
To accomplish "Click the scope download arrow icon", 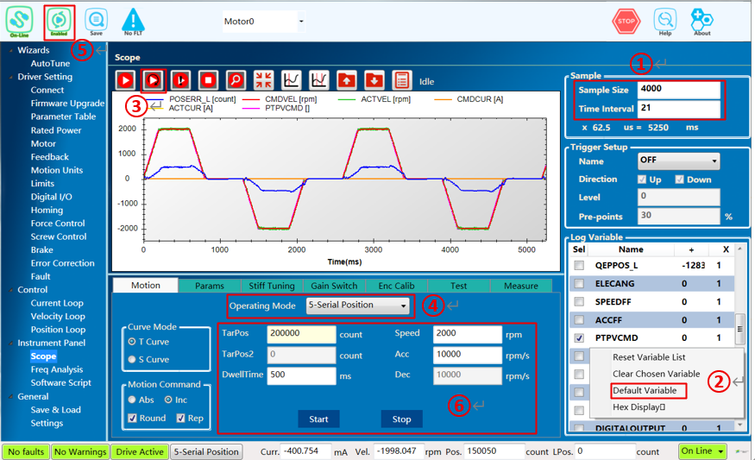I will 374,80.
